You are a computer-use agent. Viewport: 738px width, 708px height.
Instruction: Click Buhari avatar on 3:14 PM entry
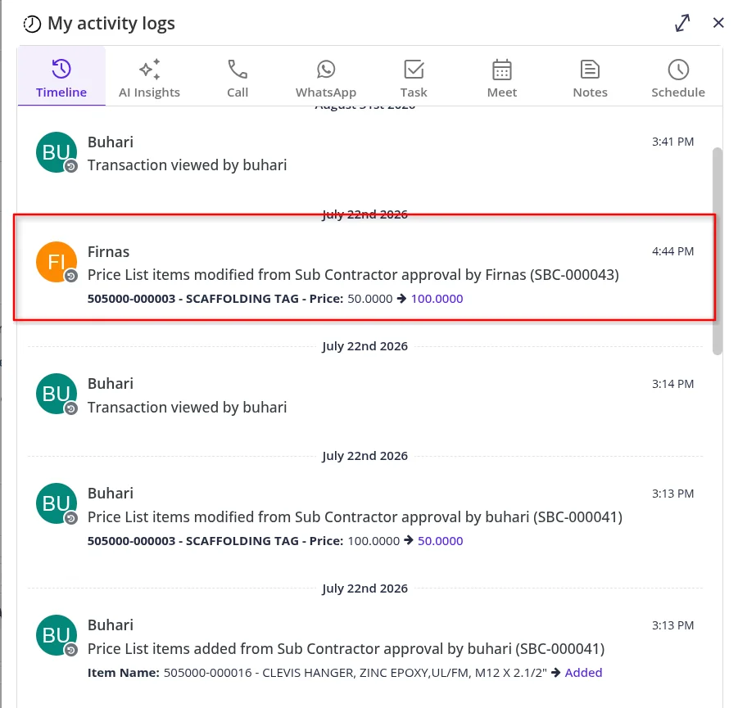pos(57,395)
